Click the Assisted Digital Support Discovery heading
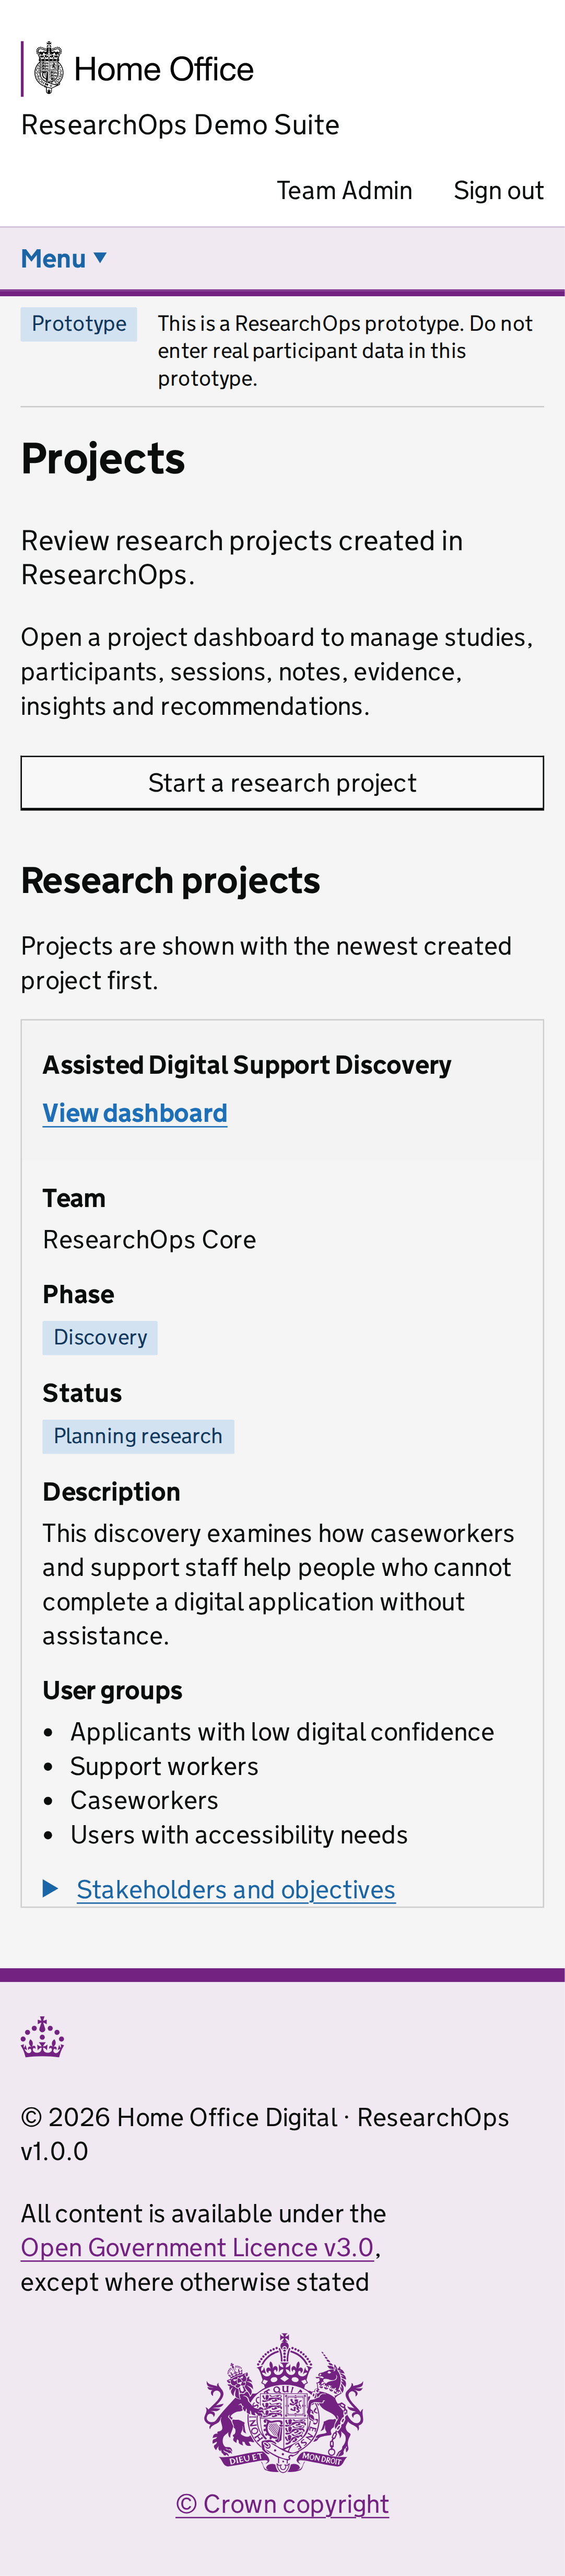565x2576 pixels. 247,1065
